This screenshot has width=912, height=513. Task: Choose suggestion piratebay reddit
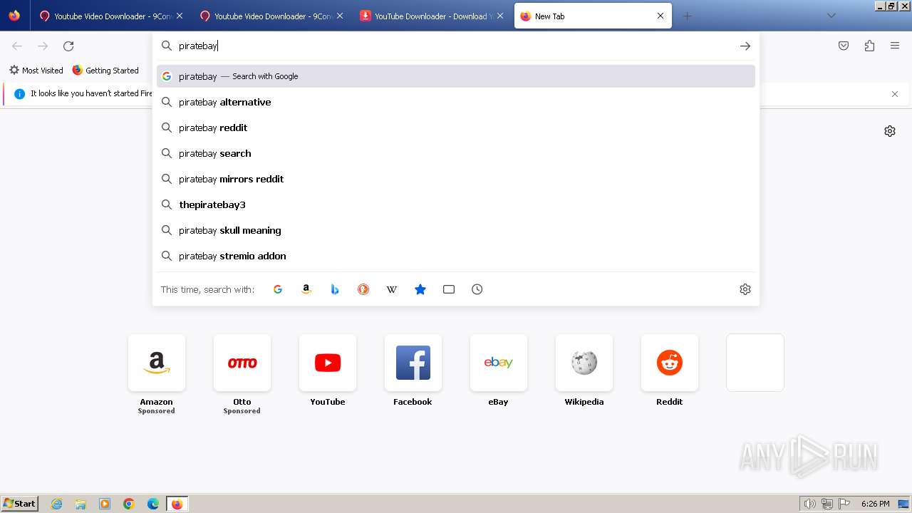[456, 128]
